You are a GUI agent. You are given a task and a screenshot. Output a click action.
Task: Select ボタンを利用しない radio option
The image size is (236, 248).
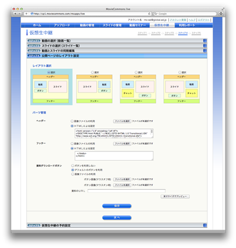(x=73, y=166)
